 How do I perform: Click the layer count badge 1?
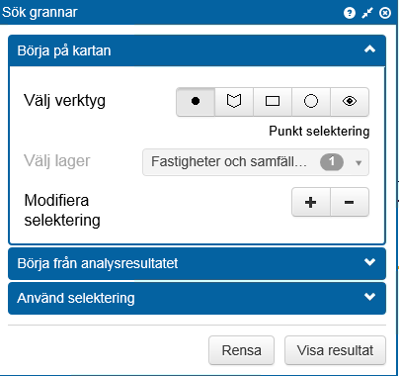tap(332, 162)
